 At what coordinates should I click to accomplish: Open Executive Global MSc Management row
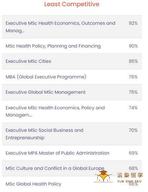tap(72, 92)
